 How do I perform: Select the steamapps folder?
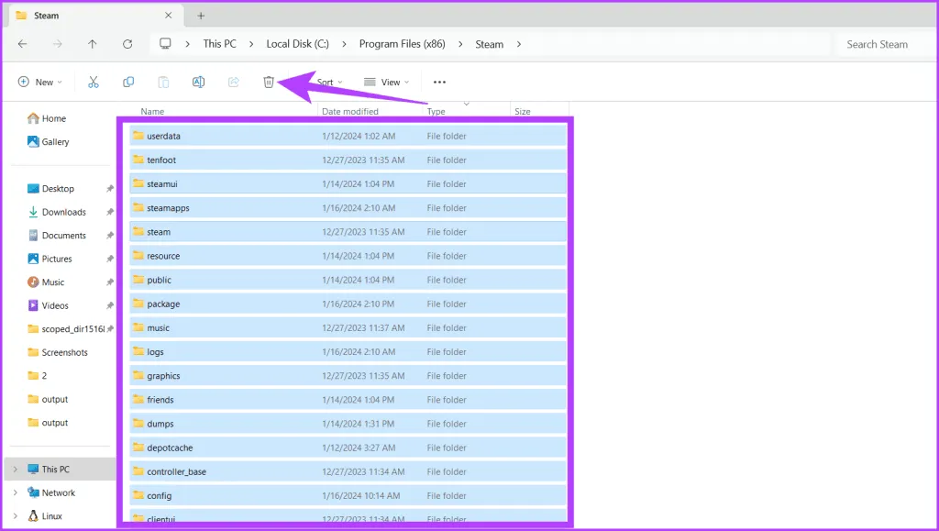pyautogui.click(x=168, y=208)
